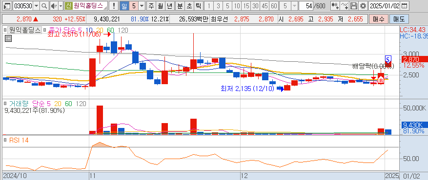The height and width of the screenshot is (180, 428).
Task: Choose the 1 interval button
Action: [x=209, y=6]
